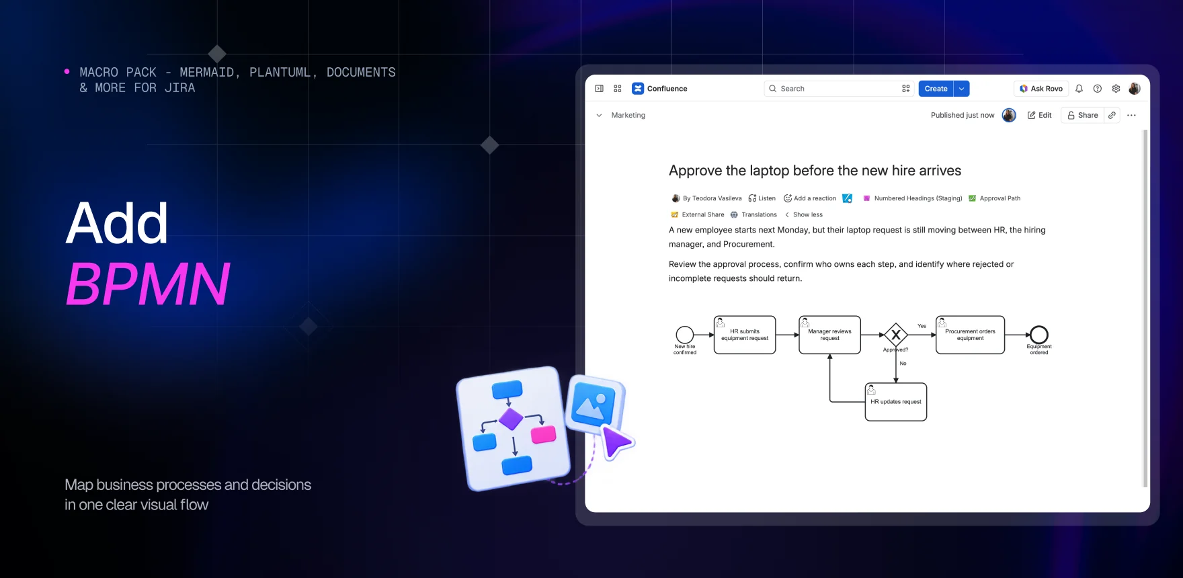This screenshot has height=578, width=1183.
Task: Open Numbered Headings (Staging) app
Action: click(913, 198)
